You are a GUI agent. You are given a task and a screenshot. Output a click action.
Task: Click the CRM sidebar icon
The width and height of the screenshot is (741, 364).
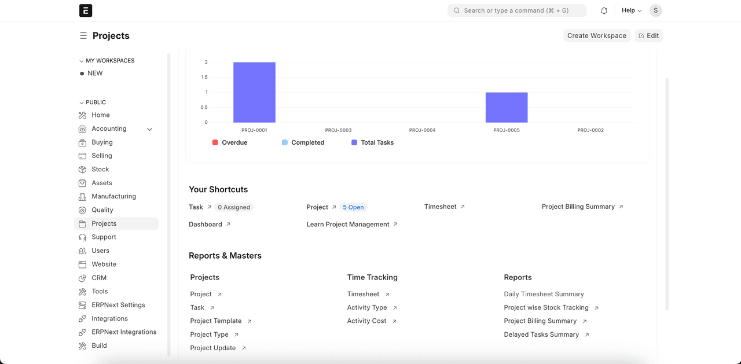(82, 278)
